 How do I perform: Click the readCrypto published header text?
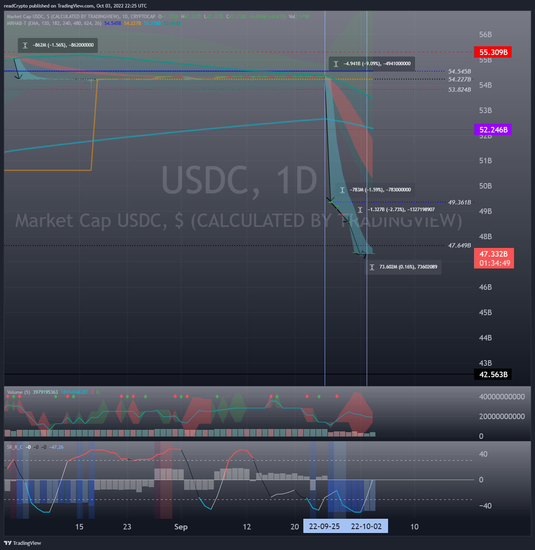tap(75, 6)
